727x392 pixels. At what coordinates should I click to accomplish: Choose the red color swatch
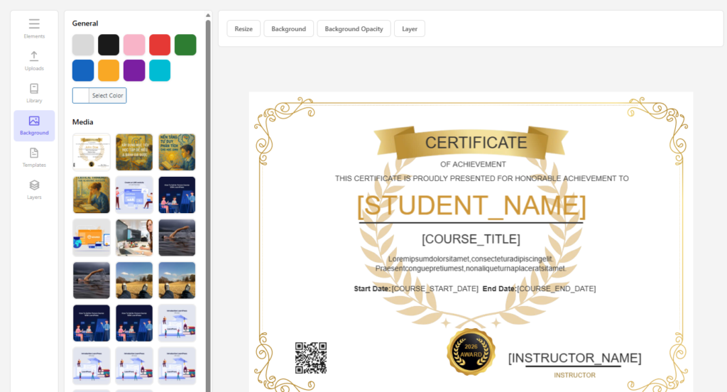(160, 45)
